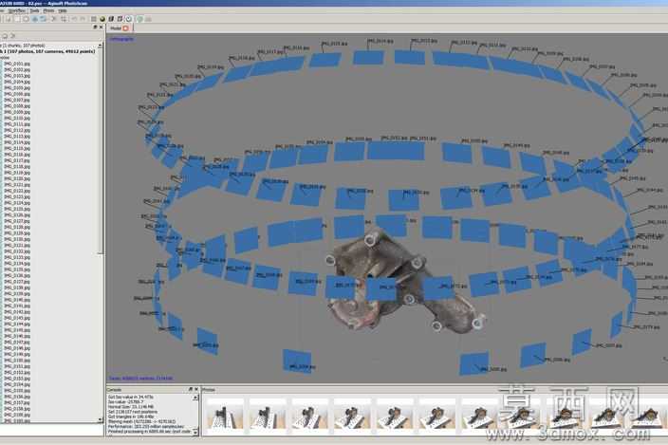The height and width of the screenshot is (445, 668).
Task: Click the Redo arrow in the toolbar
Action: click(83, 19)
